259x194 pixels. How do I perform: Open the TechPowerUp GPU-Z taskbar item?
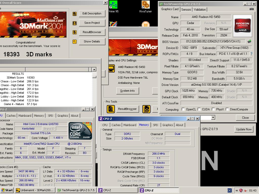click(76, 190)
